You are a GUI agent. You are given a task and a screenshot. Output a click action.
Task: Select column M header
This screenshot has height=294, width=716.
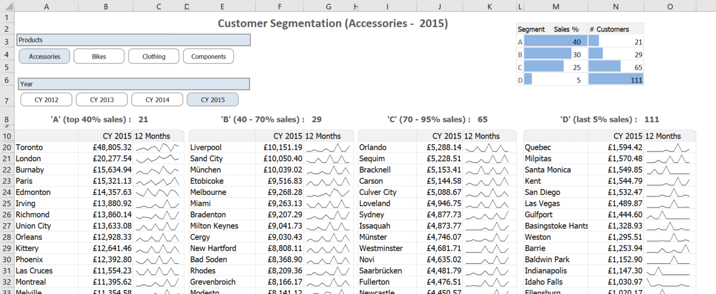[x=556, y=6]
